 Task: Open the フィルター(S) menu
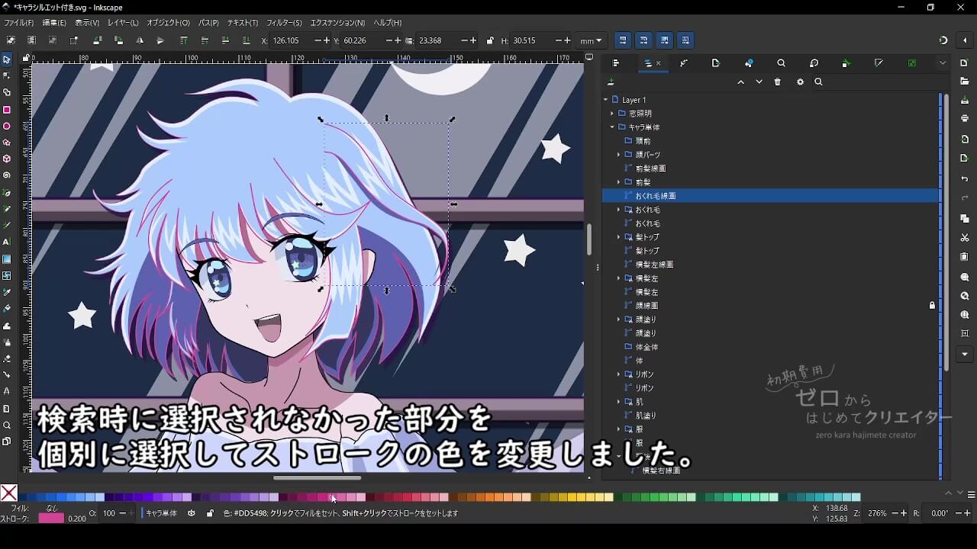(284, 23)
